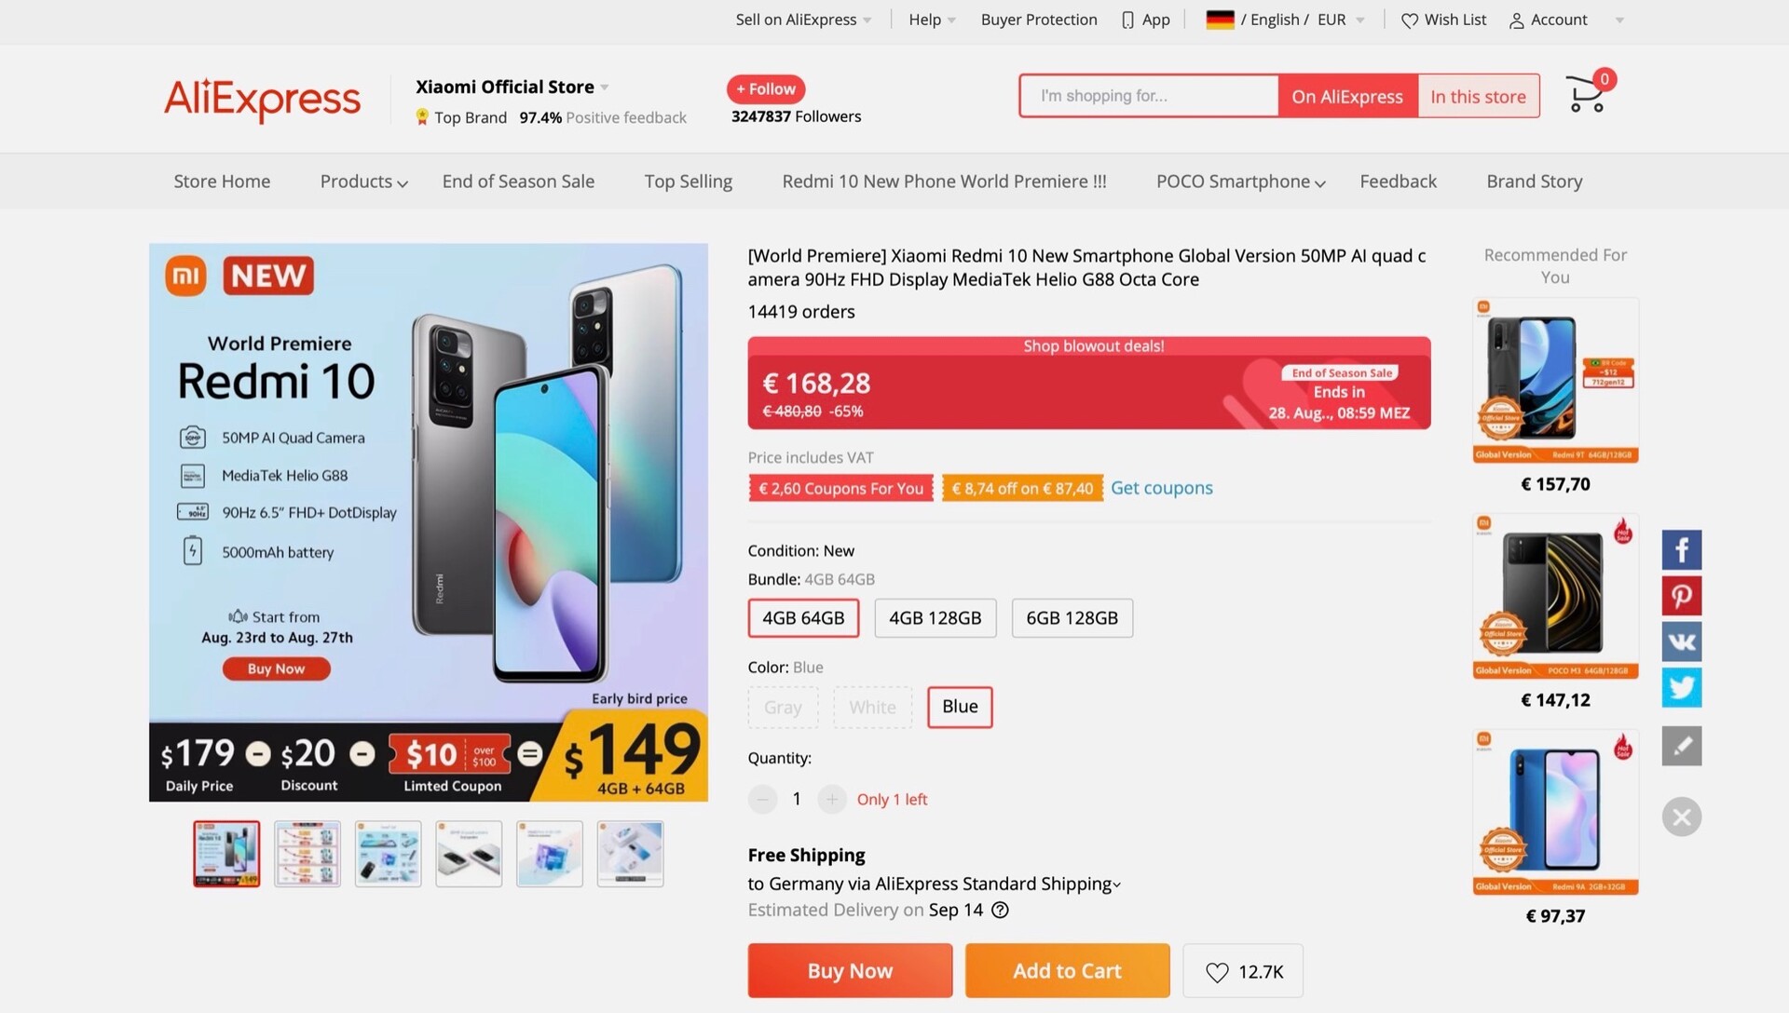The height and width of the screenshot is (1013, 1789).
Task: Click the pencil edit icon
Action: pos(1681,746)
